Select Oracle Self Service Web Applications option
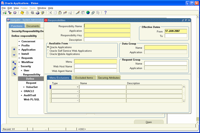The height and width of the screenshot is (133, 200). [48, 50]
